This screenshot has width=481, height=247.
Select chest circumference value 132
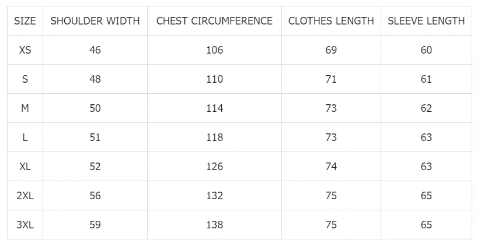[214, 196]
